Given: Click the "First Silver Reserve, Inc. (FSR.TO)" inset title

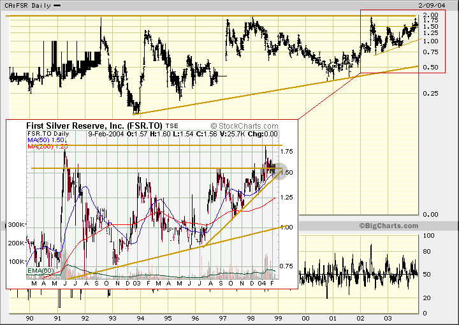Looking at the screenshot, I should (x=94, y=126).
